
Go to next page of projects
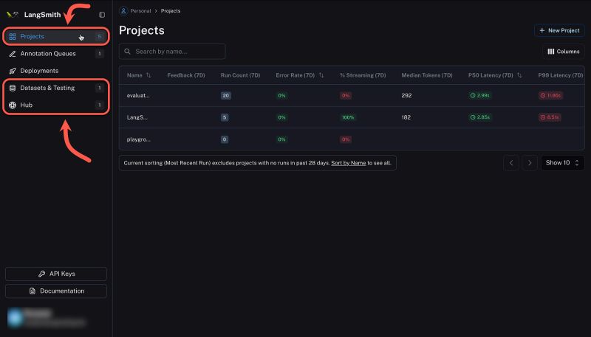[x=529, y=163]
